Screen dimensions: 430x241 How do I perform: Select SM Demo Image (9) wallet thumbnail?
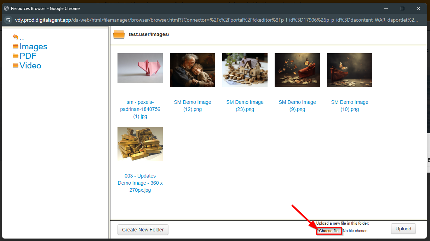click(x=297, y=70)
